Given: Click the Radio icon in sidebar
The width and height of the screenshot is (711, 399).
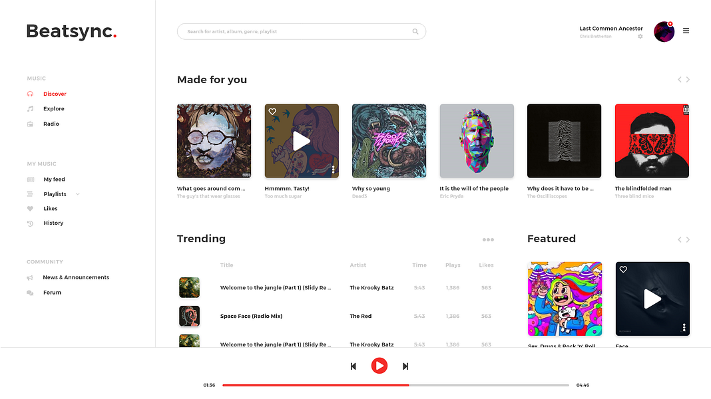Looking at the screenshot, I should 30,124.
